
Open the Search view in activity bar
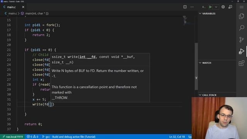point(242,28)
